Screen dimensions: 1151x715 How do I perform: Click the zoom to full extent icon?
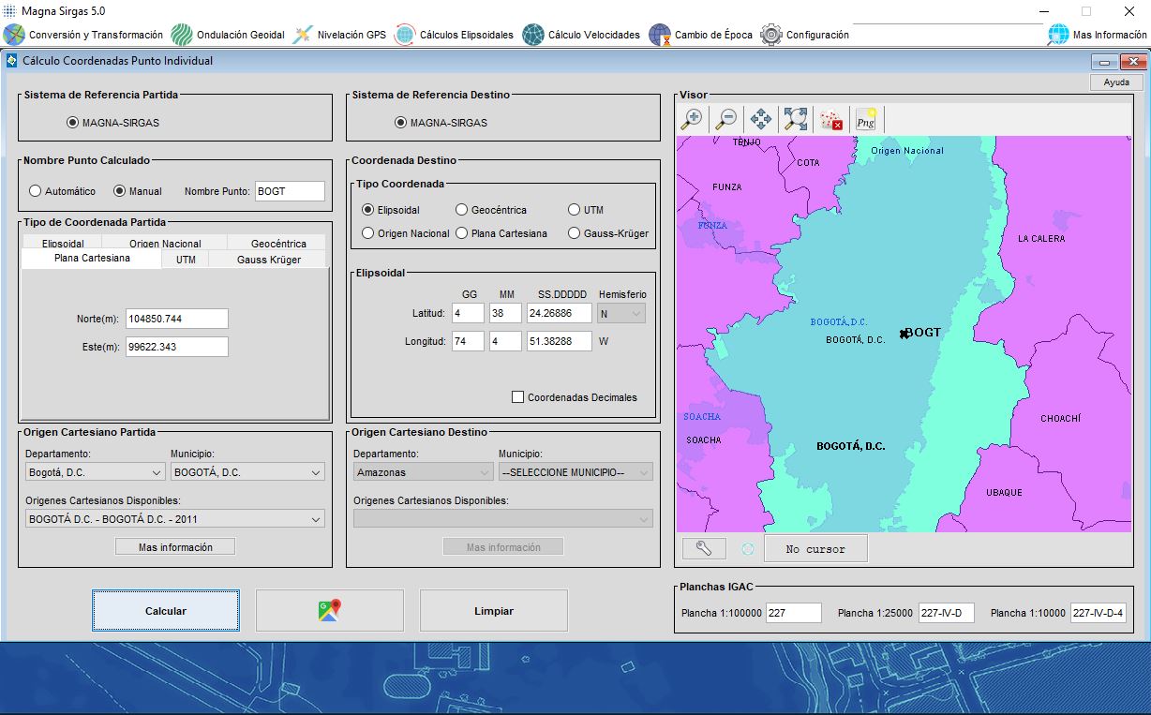pos(796,119)
